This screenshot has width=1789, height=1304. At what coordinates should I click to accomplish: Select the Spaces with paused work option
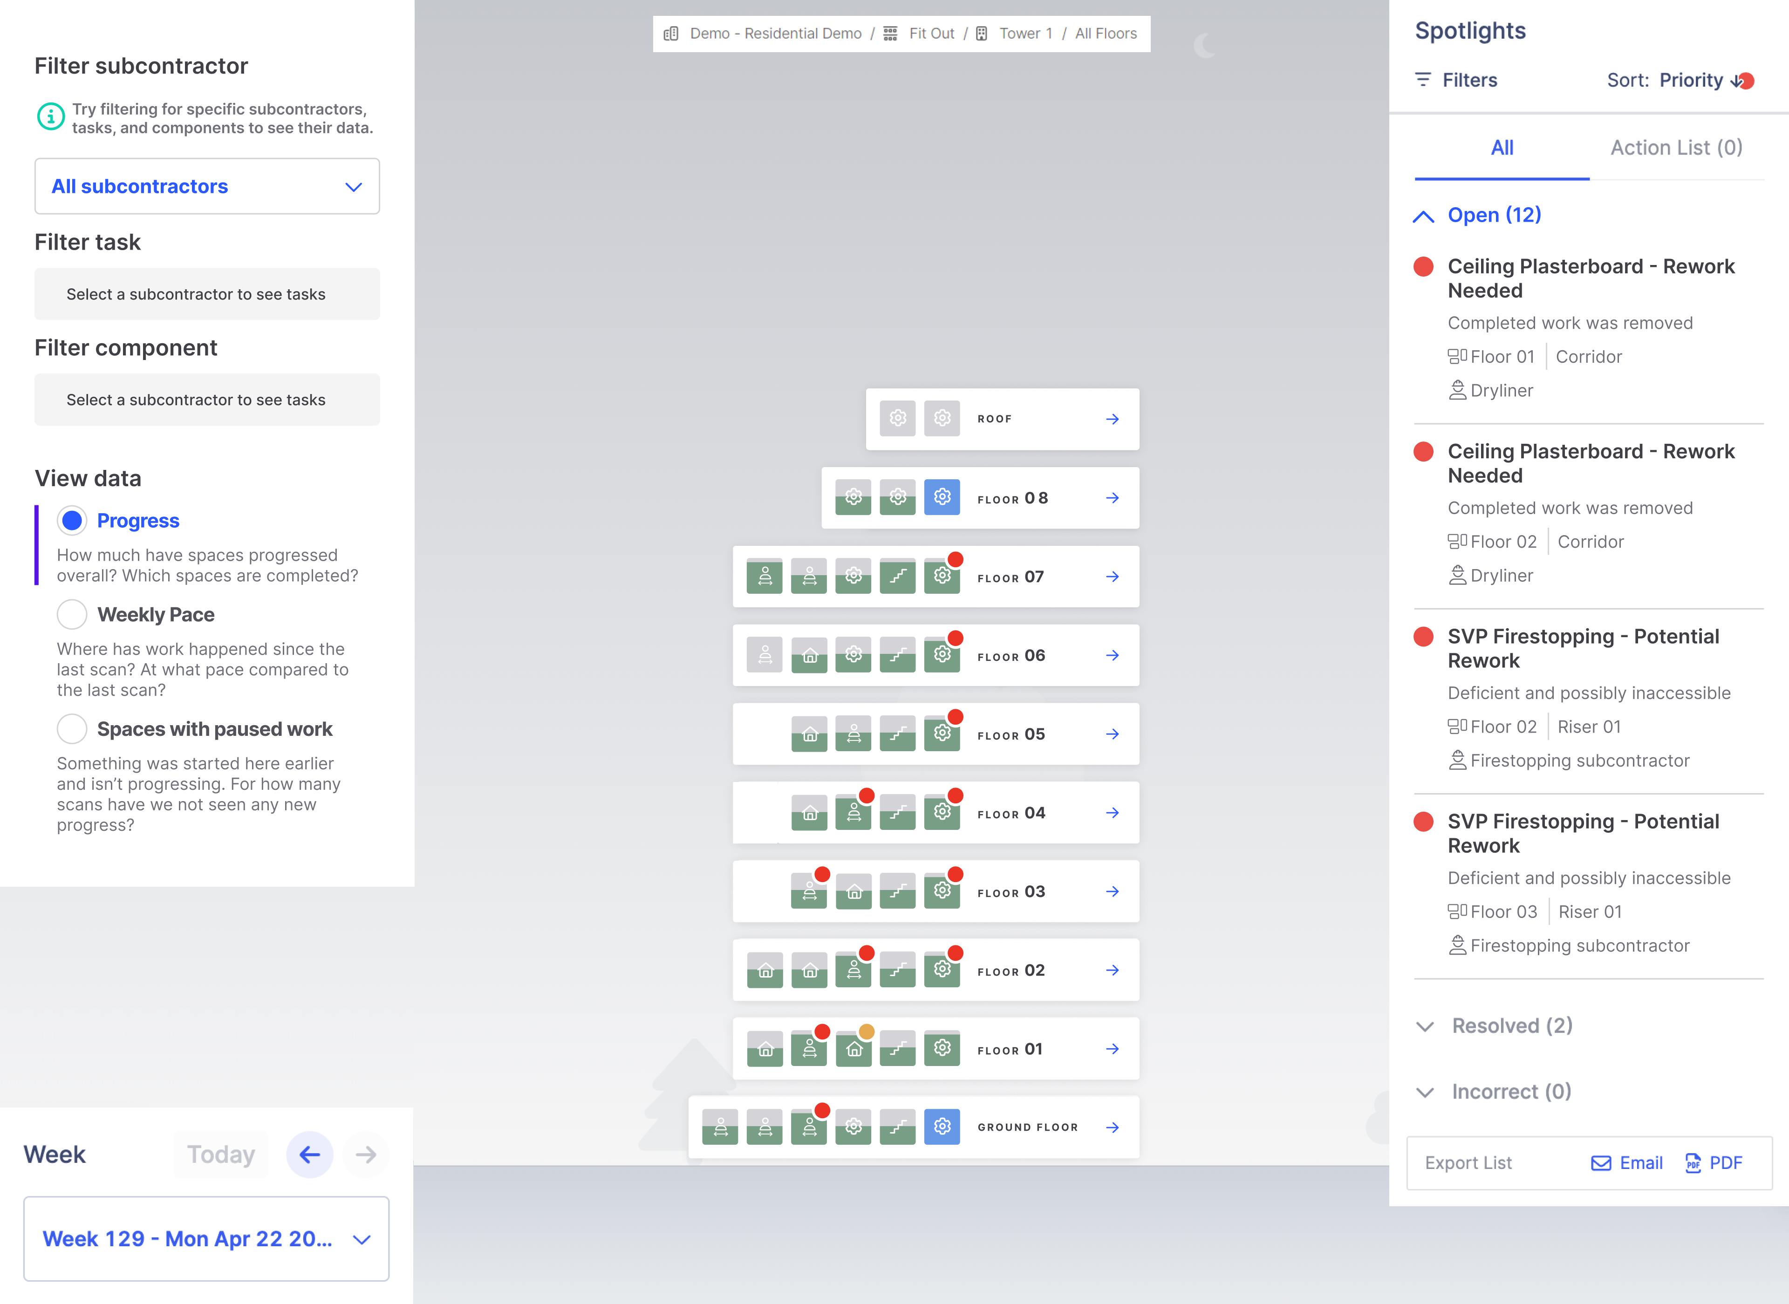tap(72, 728)
